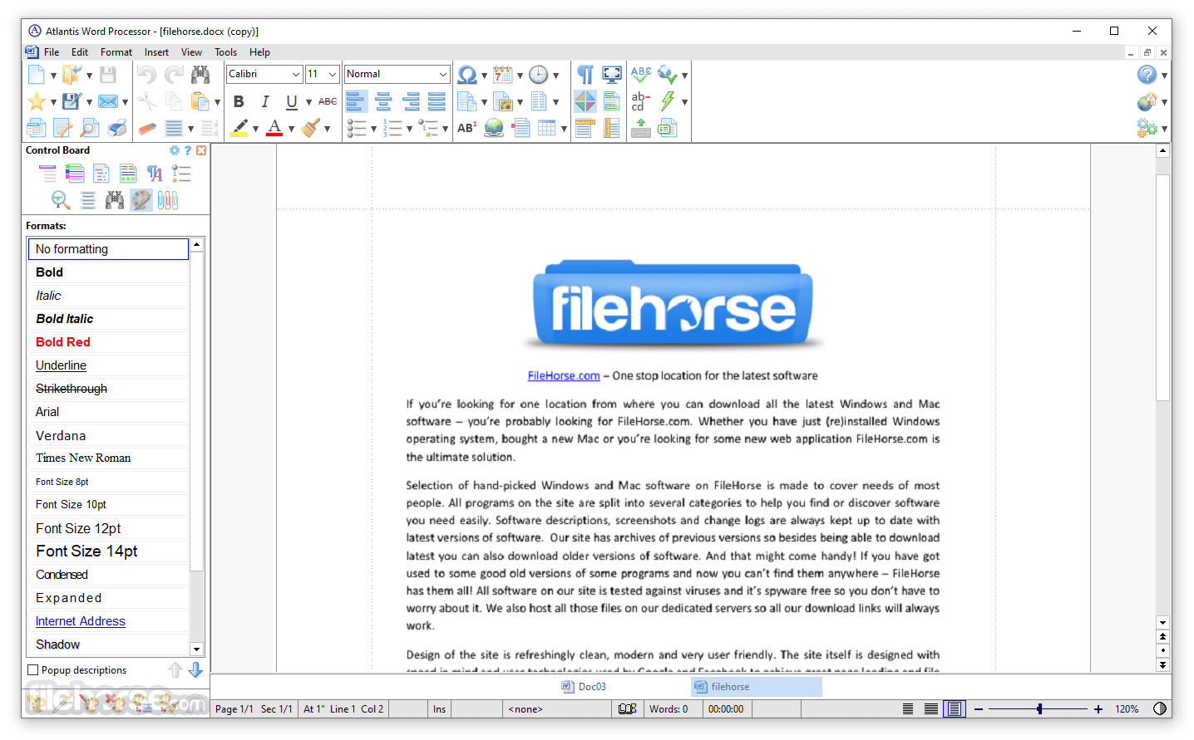Click the yellow star favorites icon

(36, 101)
